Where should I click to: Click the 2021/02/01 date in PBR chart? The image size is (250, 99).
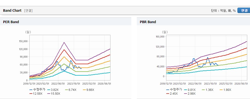coord(180,83)
